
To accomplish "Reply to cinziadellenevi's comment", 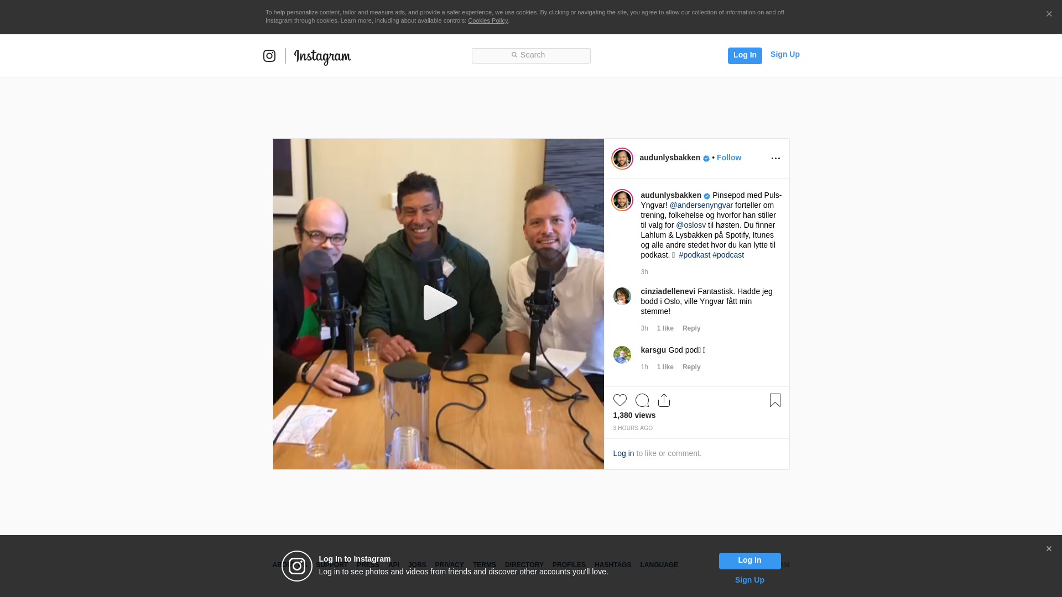I will pos(691,328).
